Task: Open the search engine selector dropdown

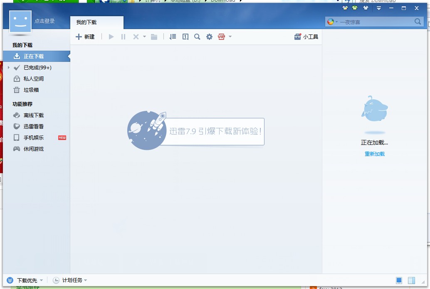Action: click(333, 22)
